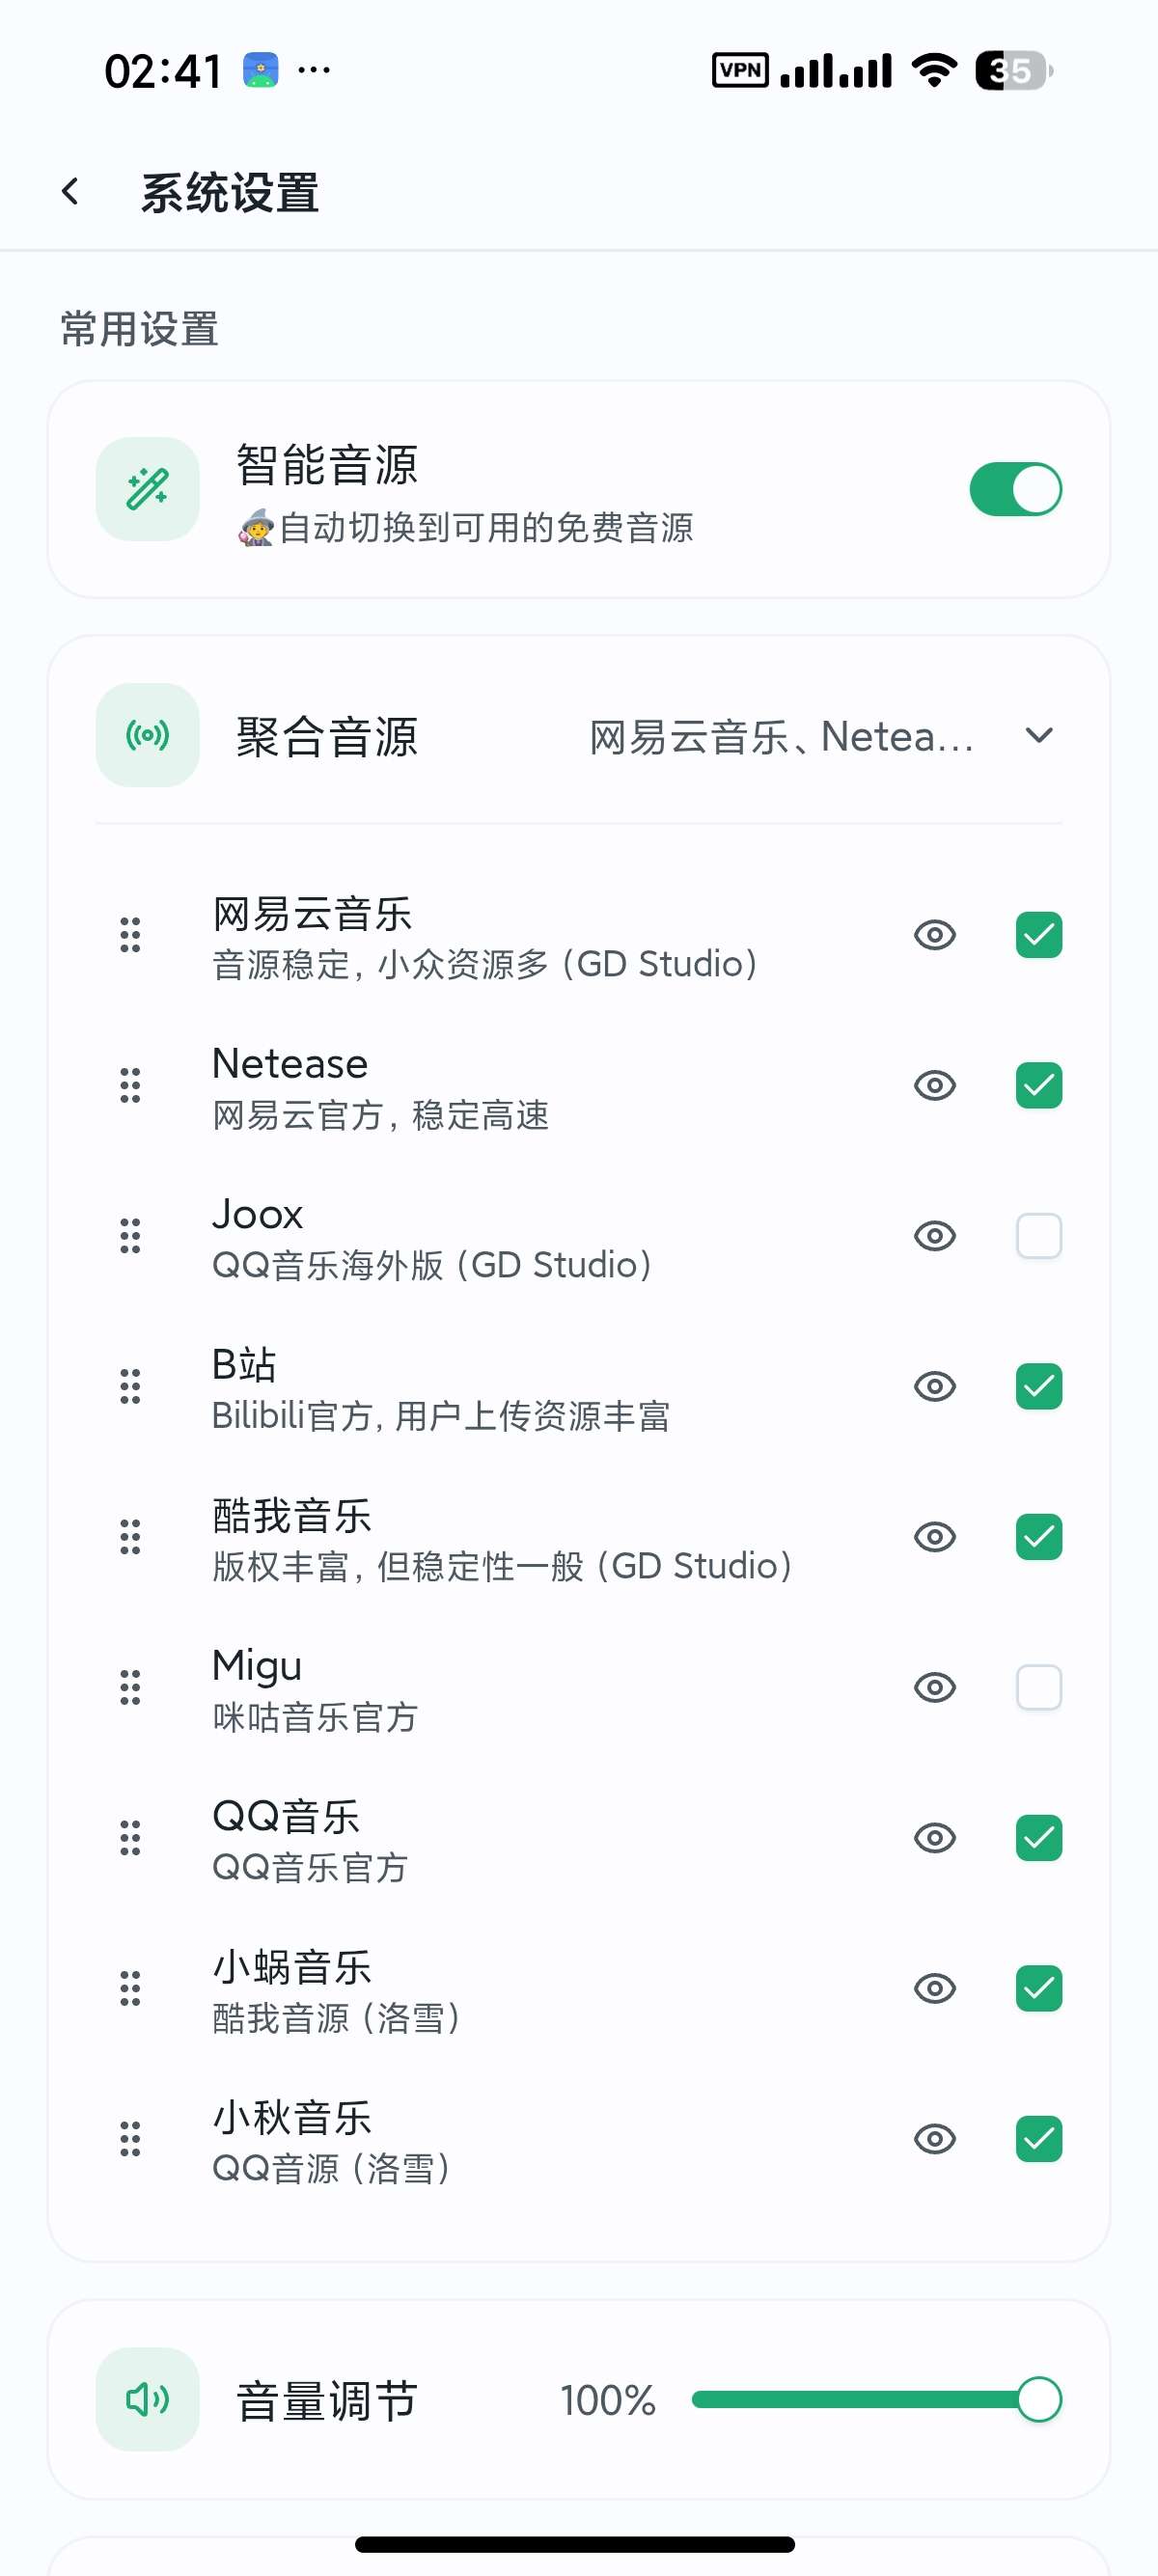The image size is (1158, 2576).
Task: Tap the broadcast 聚合音源 icon
Action: [x=148, y=735]
